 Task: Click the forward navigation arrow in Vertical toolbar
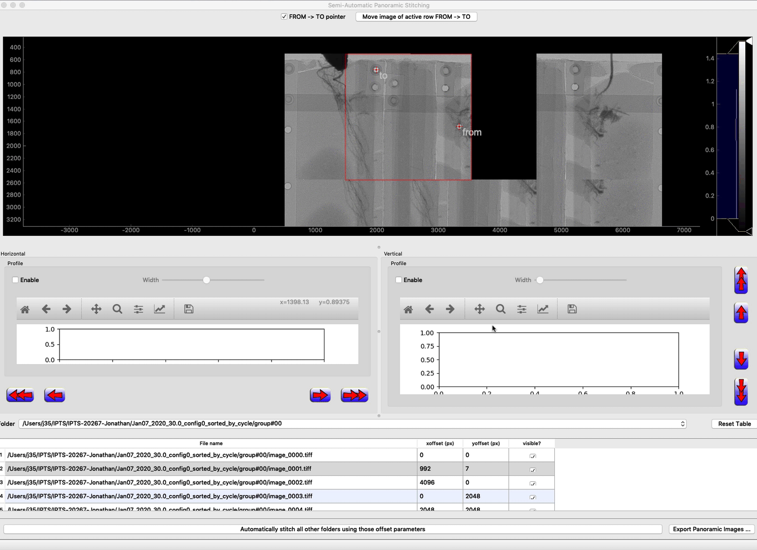click(x=450, y=309)
